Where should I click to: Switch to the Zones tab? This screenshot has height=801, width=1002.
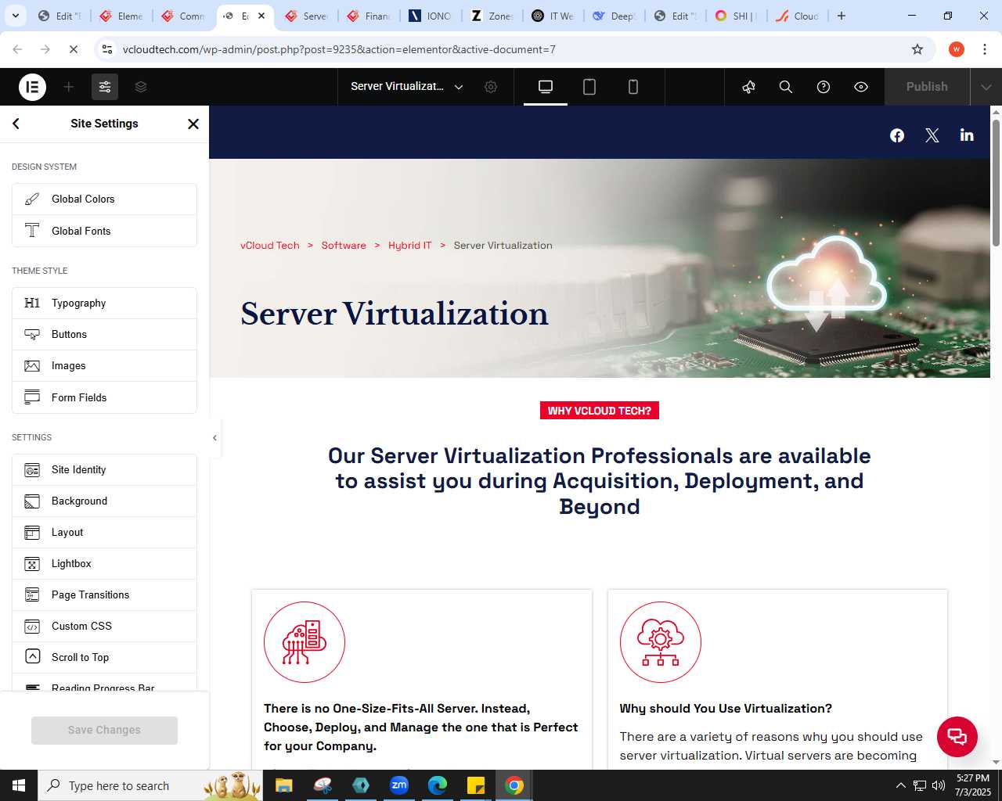point(492,16)
